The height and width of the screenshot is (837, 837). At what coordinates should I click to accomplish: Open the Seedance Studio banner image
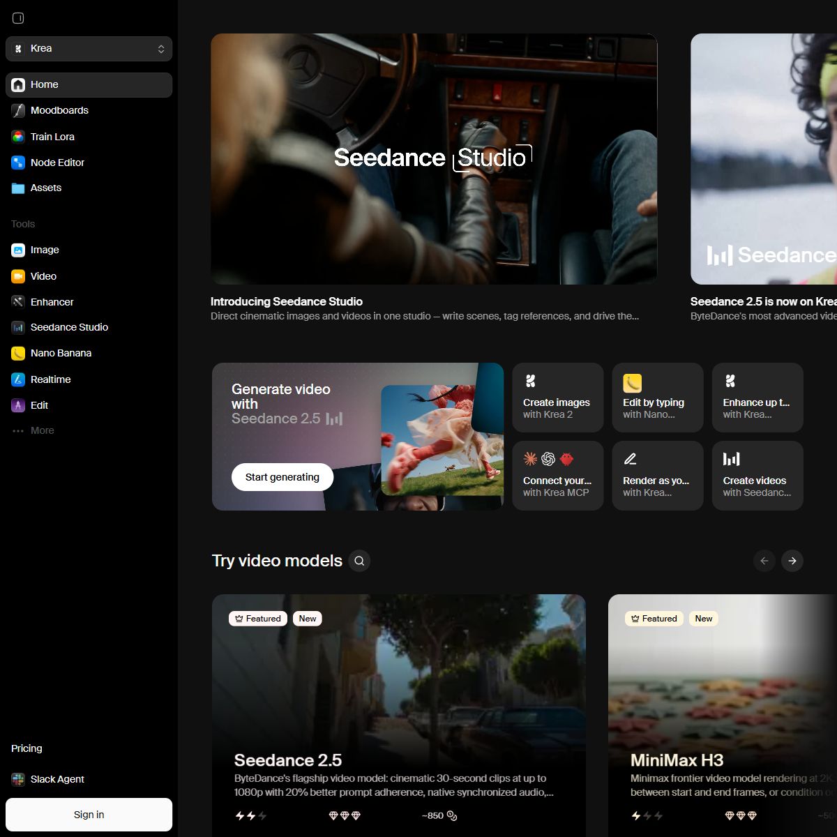(x=434, y=159)
